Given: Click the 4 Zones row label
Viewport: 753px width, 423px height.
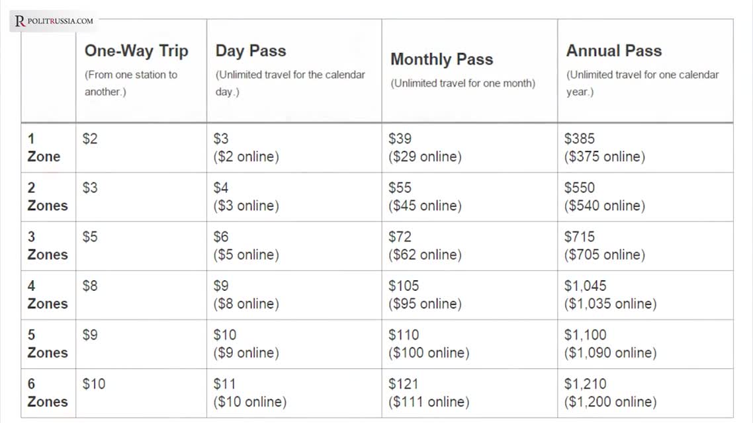Looking at the screenshot, I should (48, 295).
